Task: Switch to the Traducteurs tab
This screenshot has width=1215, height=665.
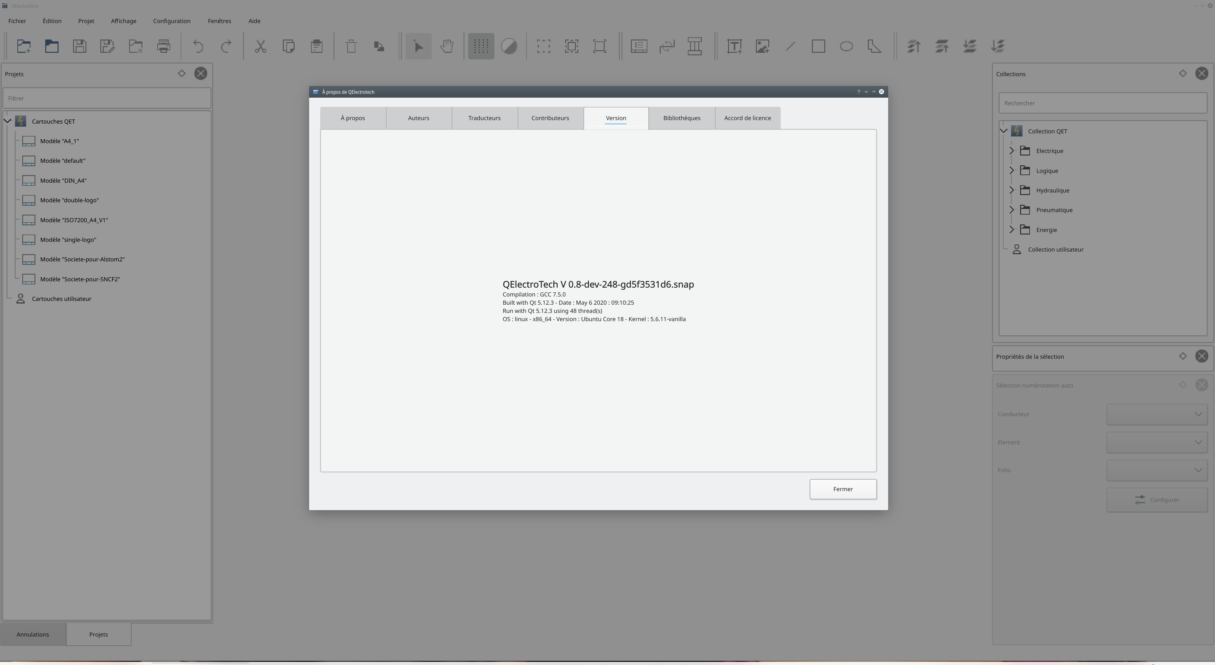Action: (x=484, y=118)
